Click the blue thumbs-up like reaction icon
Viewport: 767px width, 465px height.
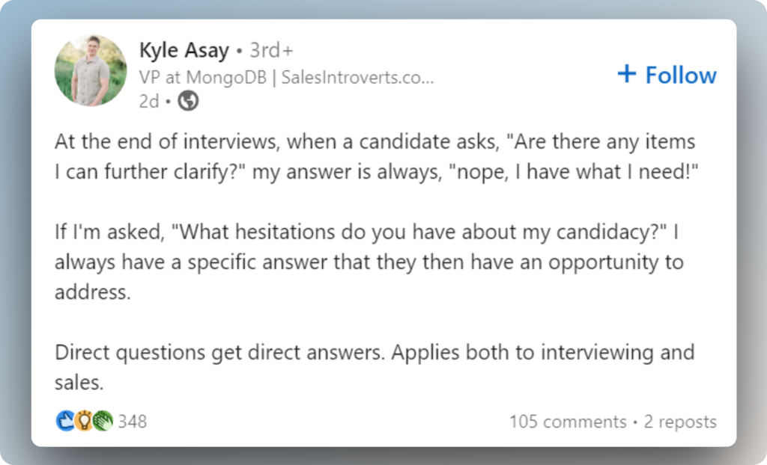click(x=65, y=422)
